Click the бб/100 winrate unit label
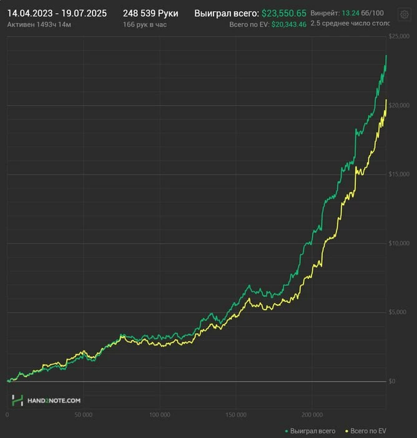 coord(372,13)
